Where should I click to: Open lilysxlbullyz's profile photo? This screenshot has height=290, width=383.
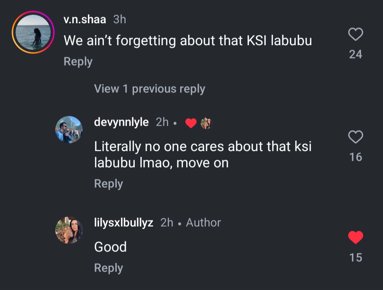pos(69,231)
